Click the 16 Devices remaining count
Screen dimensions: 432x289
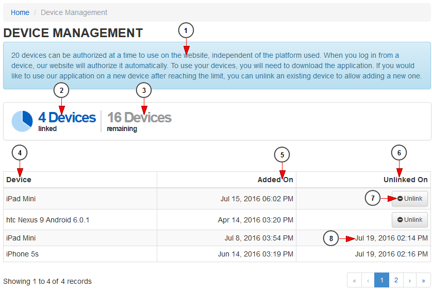coord(139,118)
